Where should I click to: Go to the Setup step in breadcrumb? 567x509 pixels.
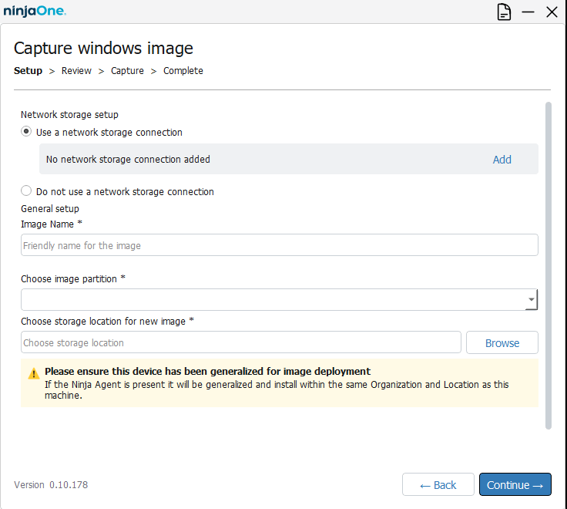coord(28,71)
